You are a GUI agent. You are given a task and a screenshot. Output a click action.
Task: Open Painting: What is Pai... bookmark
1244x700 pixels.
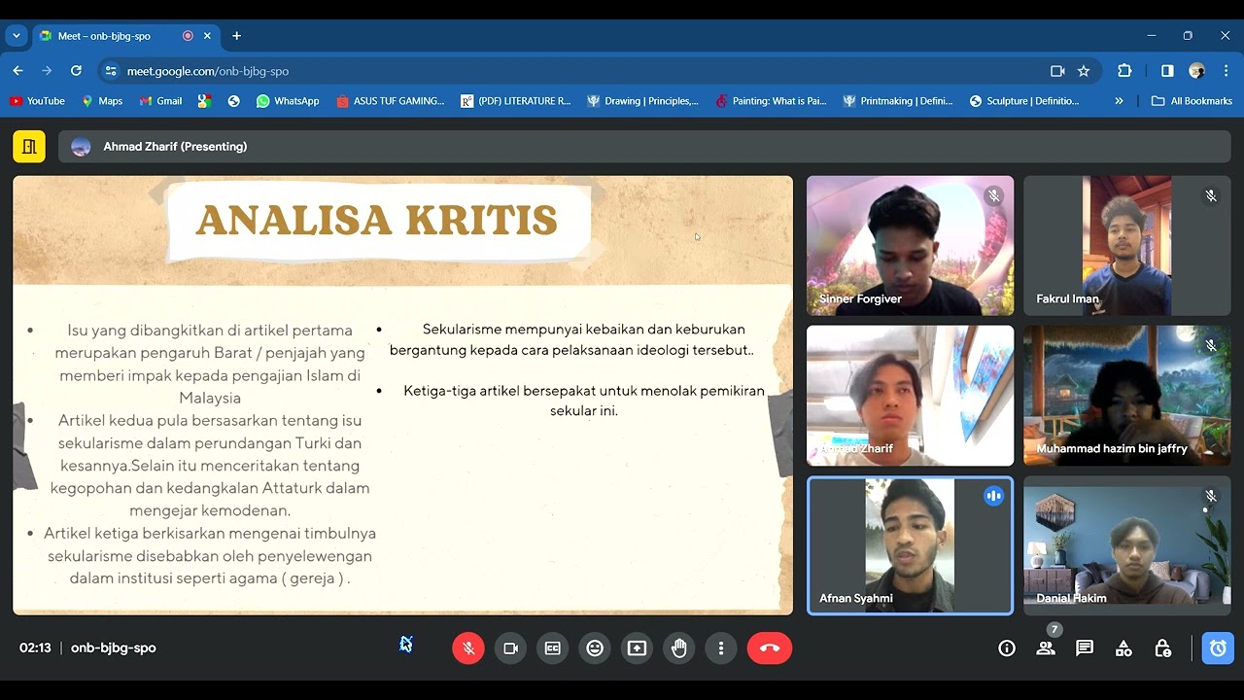click(770, 101)
